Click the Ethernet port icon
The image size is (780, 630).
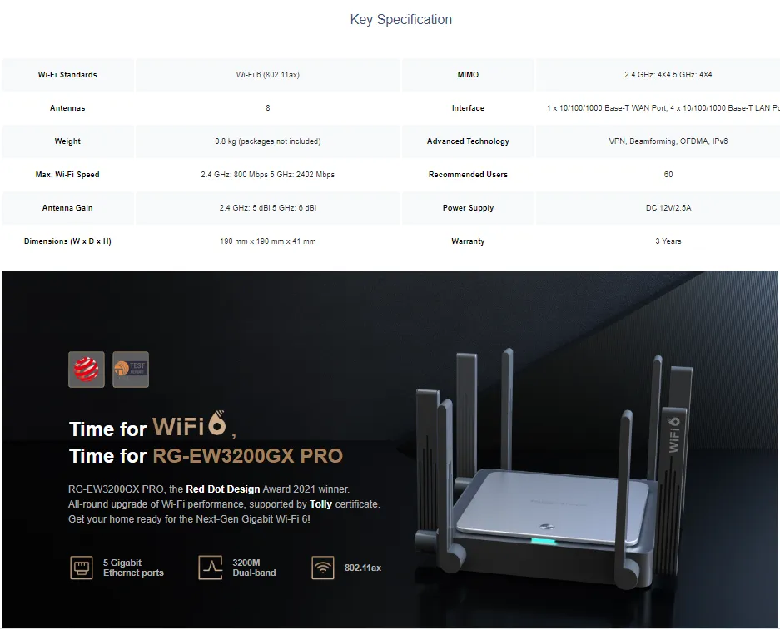click(81, 568)
